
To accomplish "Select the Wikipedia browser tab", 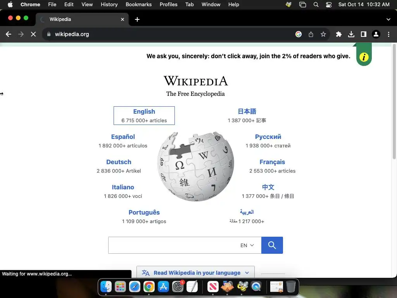I will coord(82,19).
